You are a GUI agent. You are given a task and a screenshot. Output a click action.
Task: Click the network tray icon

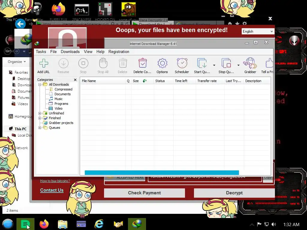pyautogui.click(x=266, y=224)
